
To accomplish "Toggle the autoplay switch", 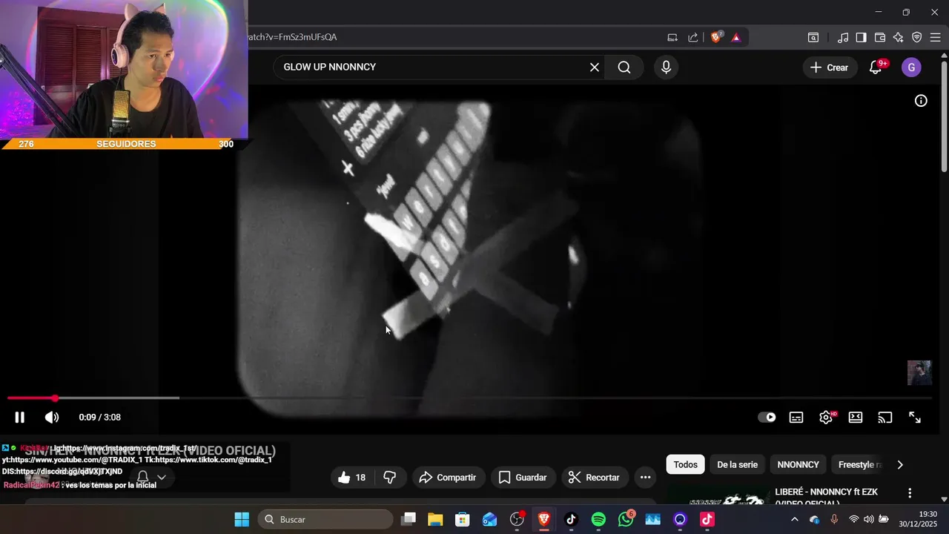I will tap(767, 418).
